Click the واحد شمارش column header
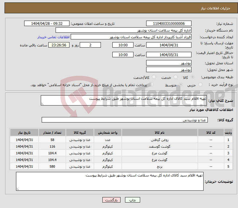 (x=108, y=133)
